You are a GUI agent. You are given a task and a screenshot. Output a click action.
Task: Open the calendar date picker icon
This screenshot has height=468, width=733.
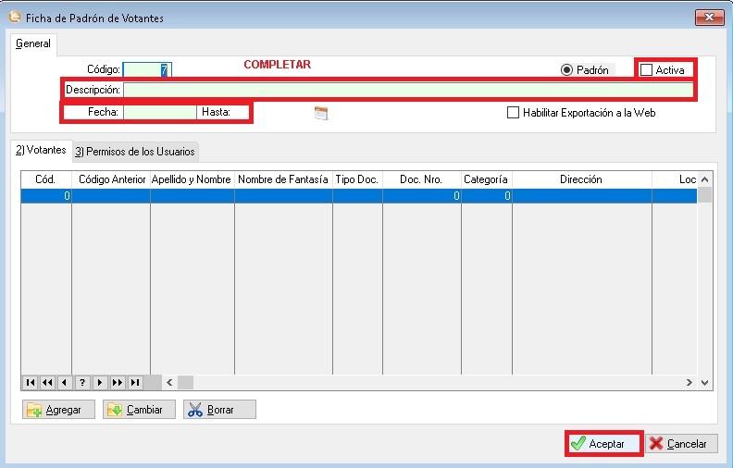tap(321, 113)
